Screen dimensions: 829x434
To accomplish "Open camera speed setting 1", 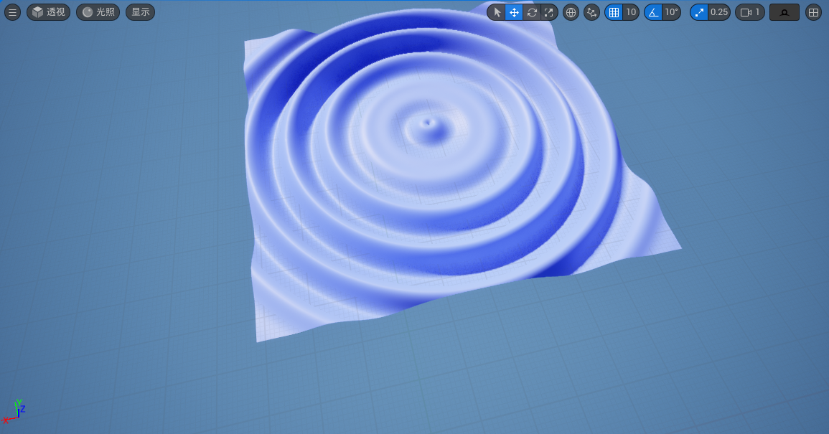I will click(x=750, y=12).
